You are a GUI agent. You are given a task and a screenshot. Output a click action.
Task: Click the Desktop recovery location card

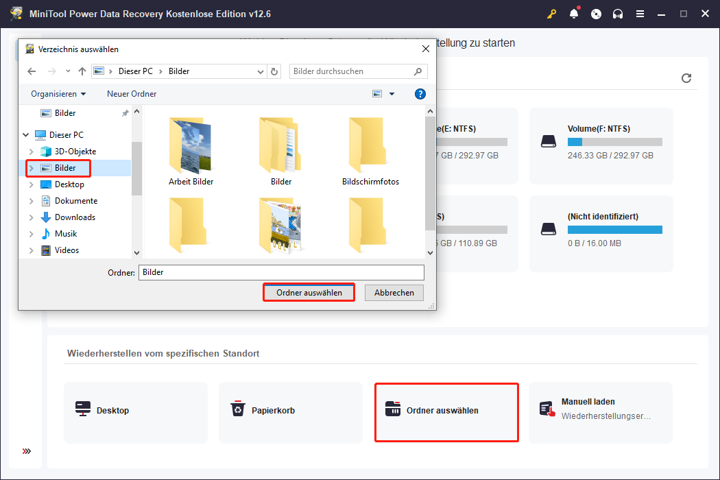pos(136,413)
